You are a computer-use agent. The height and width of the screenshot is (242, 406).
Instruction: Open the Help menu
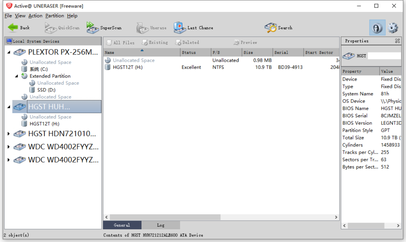tap(72, 16)
